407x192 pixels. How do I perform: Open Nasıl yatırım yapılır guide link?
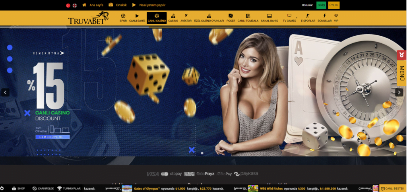[152, 5]
